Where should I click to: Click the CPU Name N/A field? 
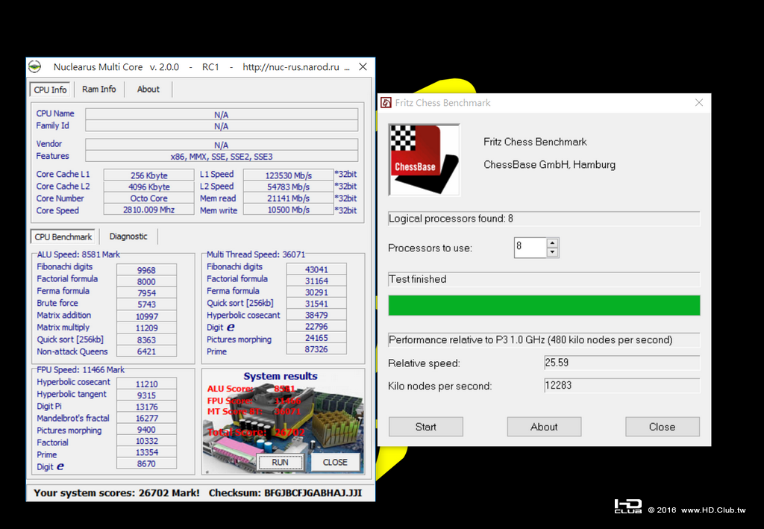click(222, 114)
